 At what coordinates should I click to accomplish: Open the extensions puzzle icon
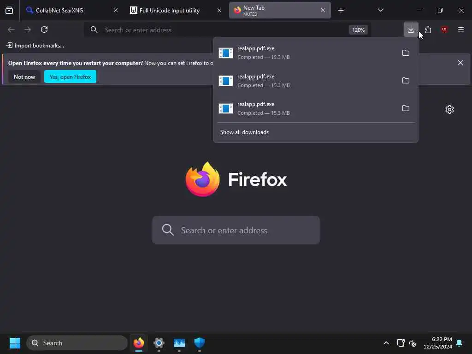428,29
